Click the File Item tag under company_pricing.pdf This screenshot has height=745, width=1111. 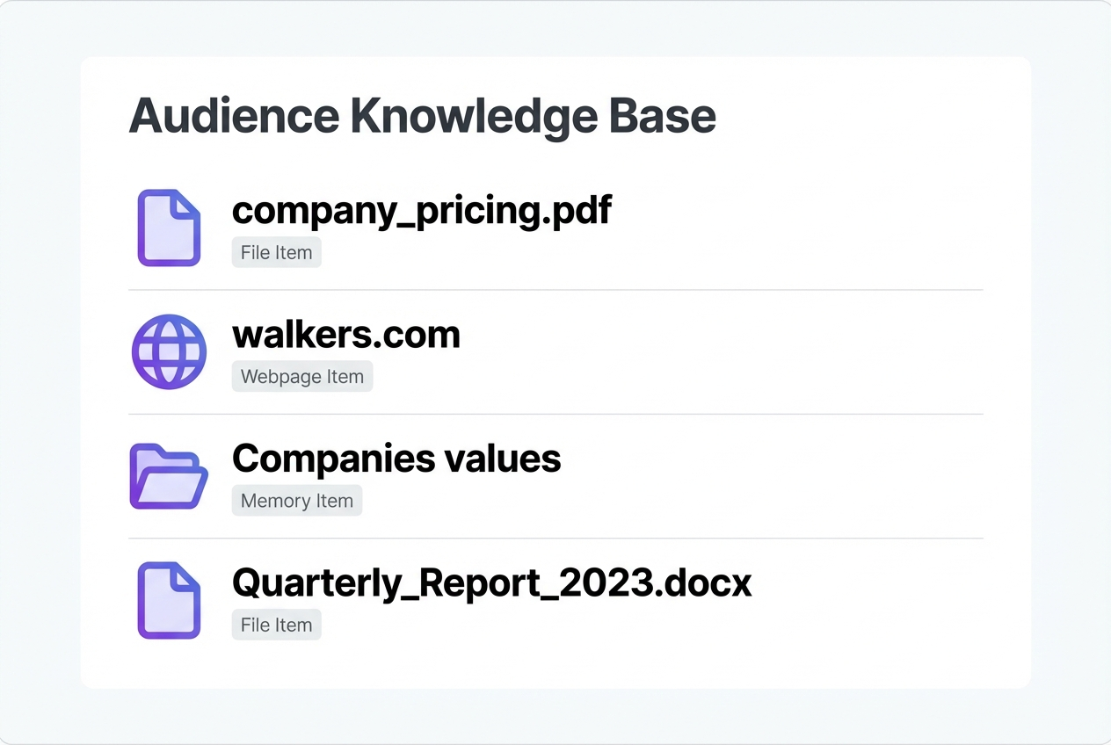277,252
